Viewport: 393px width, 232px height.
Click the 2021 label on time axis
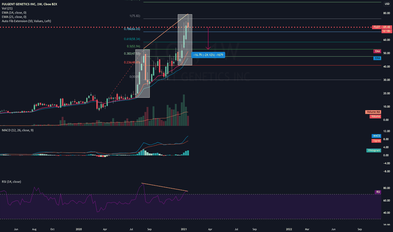pos(184,229)
